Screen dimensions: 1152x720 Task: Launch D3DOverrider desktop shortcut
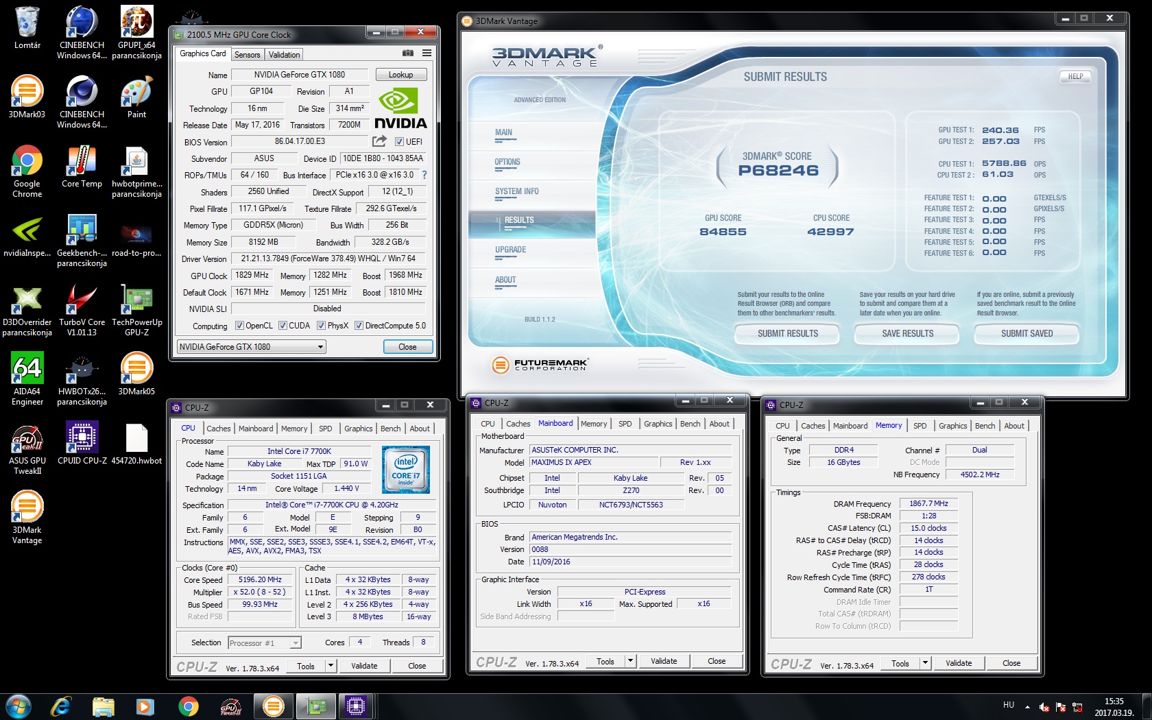tap(27, 310)
